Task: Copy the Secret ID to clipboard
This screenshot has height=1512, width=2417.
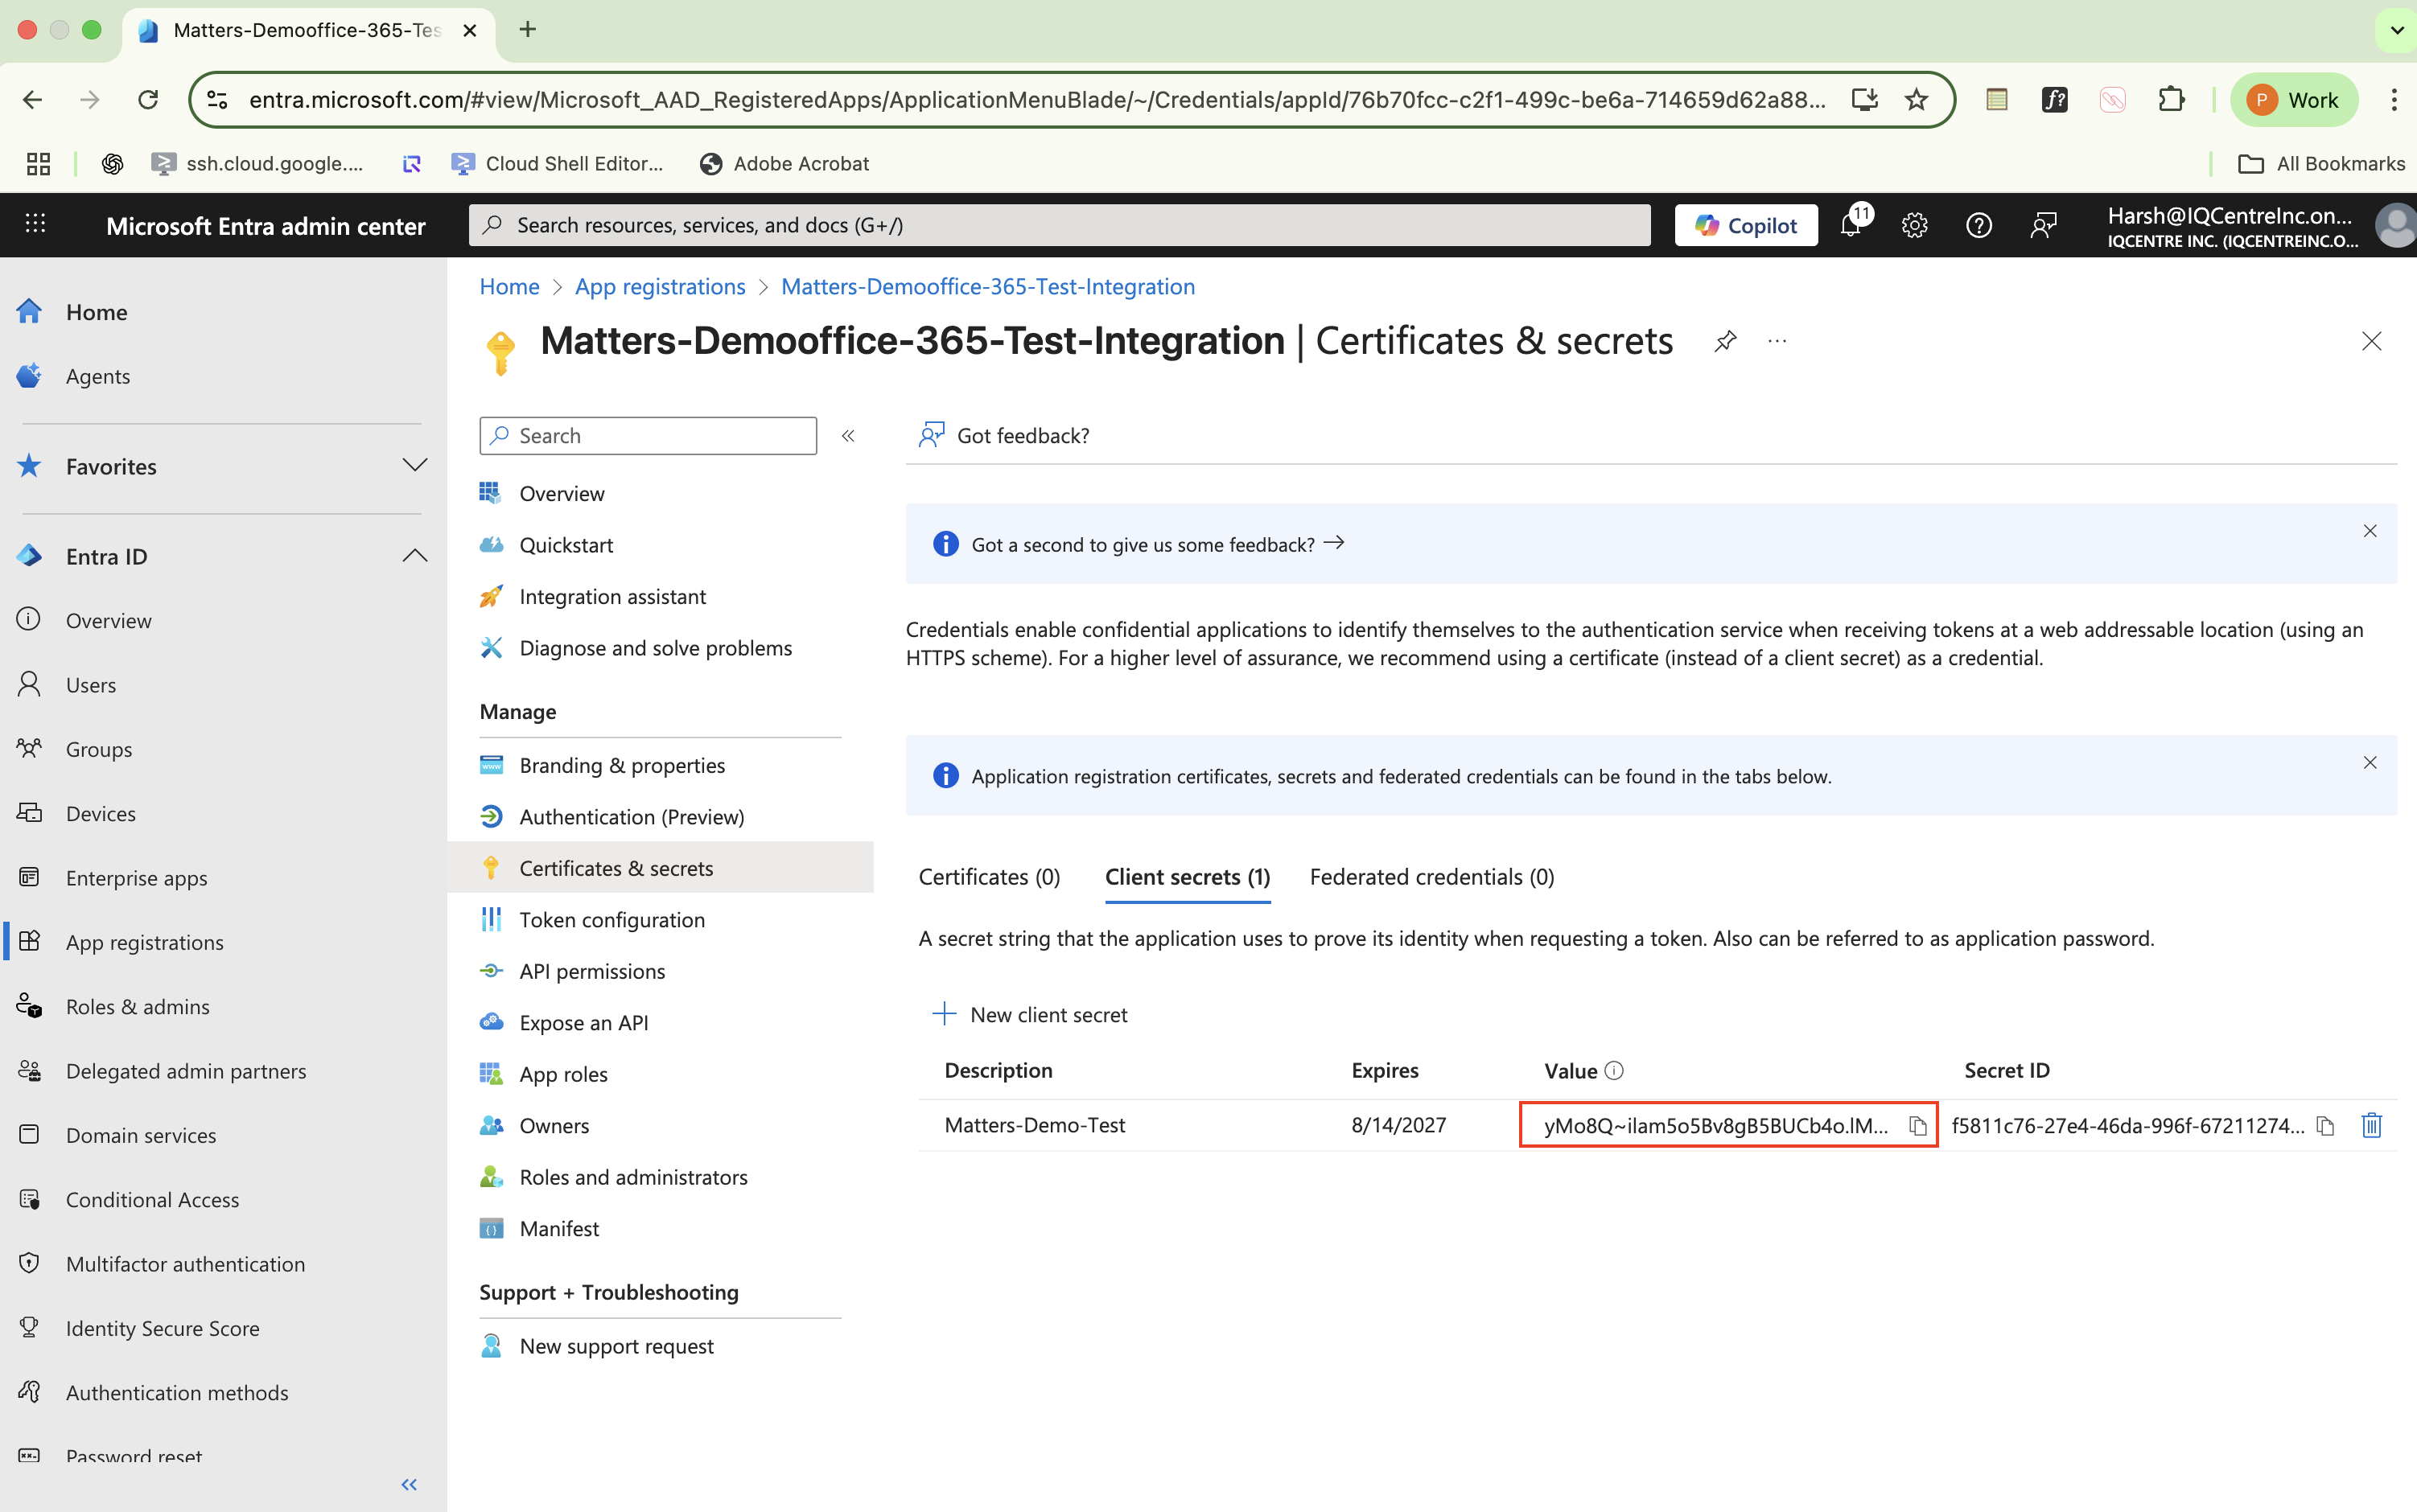Action: pyautogui.click(x=2326, y=1126)
